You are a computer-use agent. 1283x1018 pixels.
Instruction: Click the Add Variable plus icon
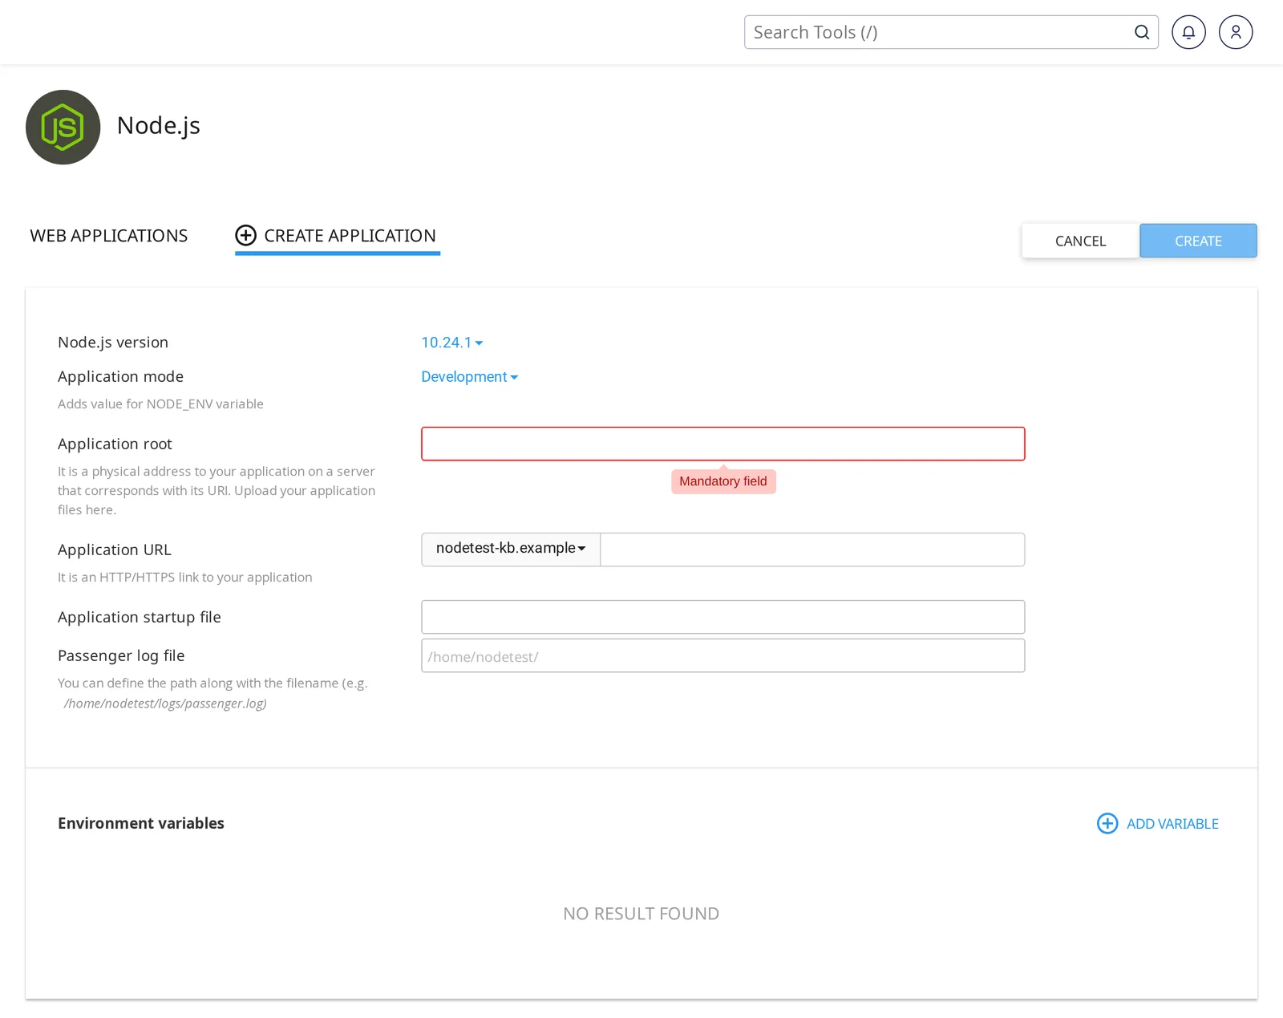click(x=1107, y=823)
